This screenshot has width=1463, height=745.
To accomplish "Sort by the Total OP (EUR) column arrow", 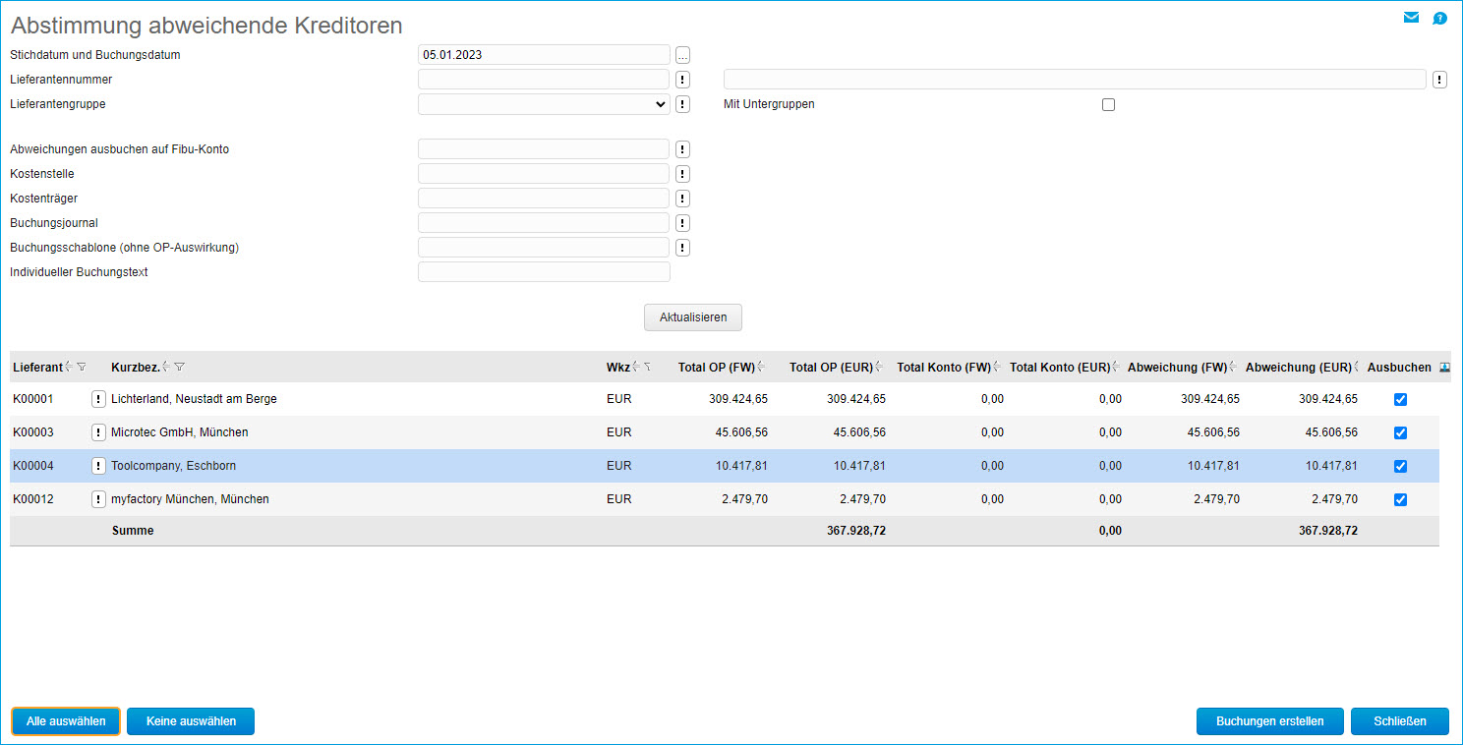I will 880,368.
